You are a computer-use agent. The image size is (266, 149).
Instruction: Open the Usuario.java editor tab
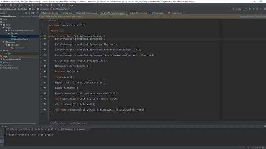(x=159, y=13)
